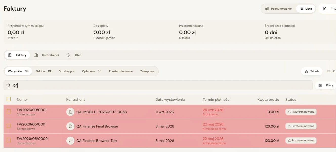Open invoice number FV/2026/05/0009

coord(32,139)
